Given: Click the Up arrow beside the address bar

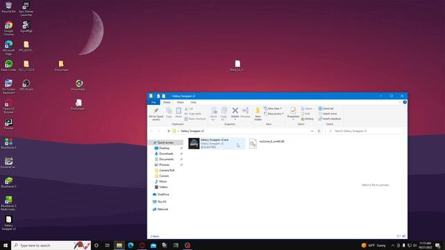Looking at the screenshot, I should tap(168, 131).
